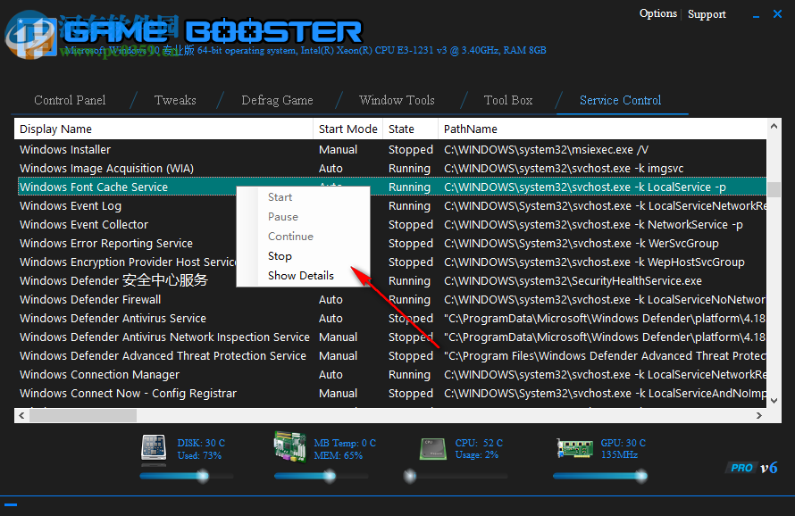Open the Options menu
This screenshot has height=516, width=795.
[x=658, y=13]
